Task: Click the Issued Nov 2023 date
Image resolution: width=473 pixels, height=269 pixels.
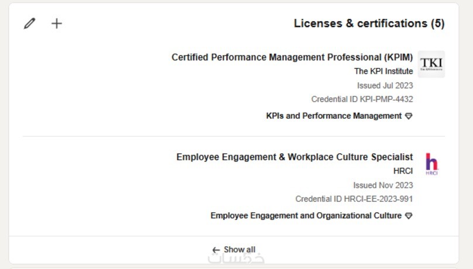Action: click(x=383, y=185)
